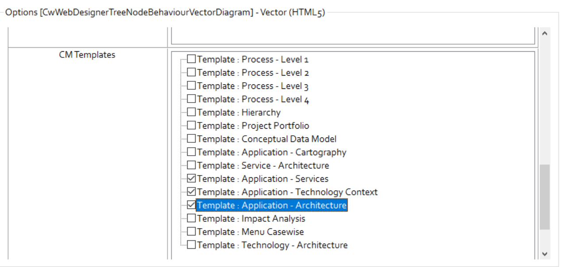
Task: Enable the Menu Casewise template checkbox
Action: 191,232
